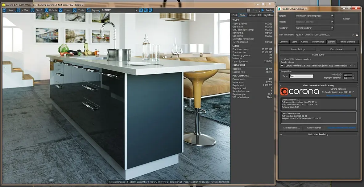Screen dimensions: 364x187
Task: Zoom in with first magnifier icon
Action: point(141,10)
